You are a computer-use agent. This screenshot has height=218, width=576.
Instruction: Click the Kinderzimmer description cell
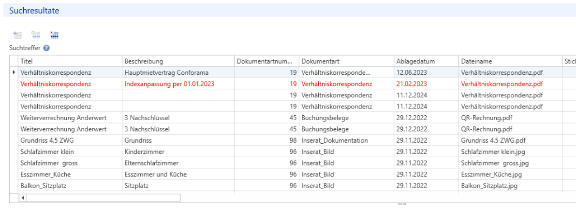point(178,152)
